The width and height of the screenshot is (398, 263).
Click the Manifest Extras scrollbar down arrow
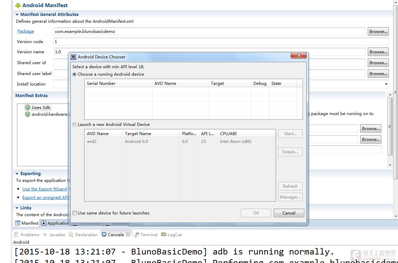[x=390, y=165]
